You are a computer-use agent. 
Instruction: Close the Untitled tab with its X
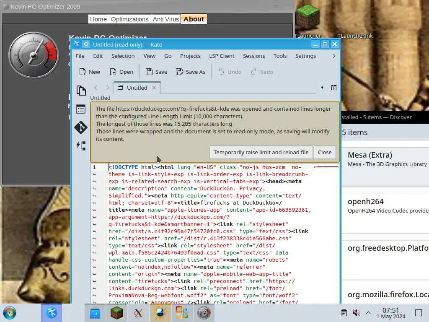[154, 88]
